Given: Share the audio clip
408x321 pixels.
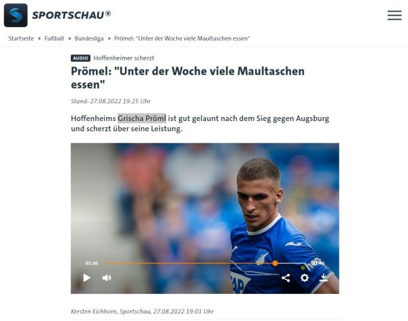Looking at the screenshot, I should [x=286, y=277].
